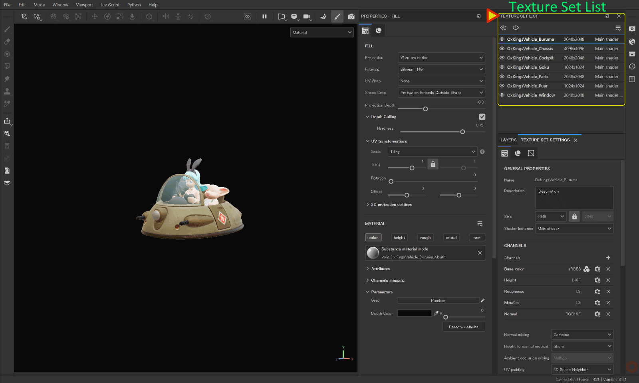Image resolution: width=639 pixels, height=383 pixels.
Task: Select the rough material channel button
Action: pyautogui.click(x=425, y=237)
